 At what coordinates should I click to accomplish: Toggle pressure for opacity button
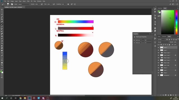click(x=42, y=4)
